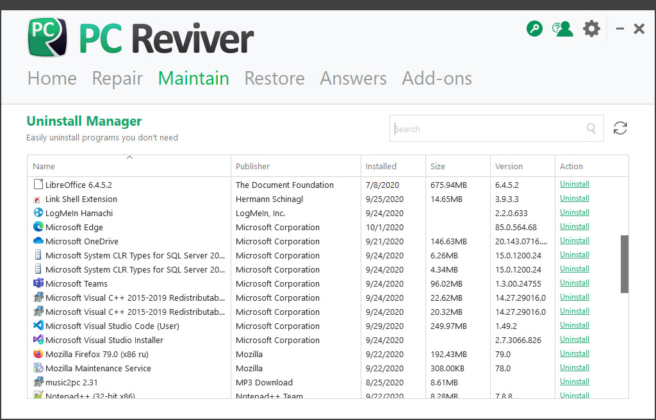Refresh the program list
This screenshot has height=420, width=656.
619,128
